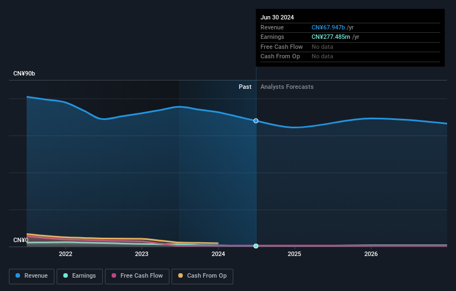Viewport: 456px width, 291px height.
Task: Click the blue Revenue legend color dot
Action: pos(18,275)
